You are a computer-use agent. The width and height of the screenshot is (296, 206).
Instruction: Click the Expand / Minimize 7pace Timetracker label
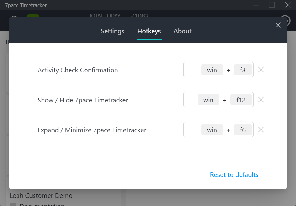click(x=92, y=130)
